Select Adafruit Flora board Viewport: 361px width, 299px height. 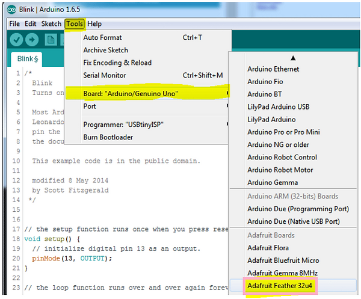[293, 248]
